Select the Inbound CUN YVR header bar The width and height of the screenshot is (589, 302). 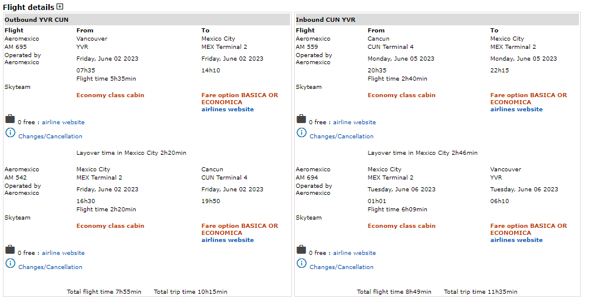437,20
